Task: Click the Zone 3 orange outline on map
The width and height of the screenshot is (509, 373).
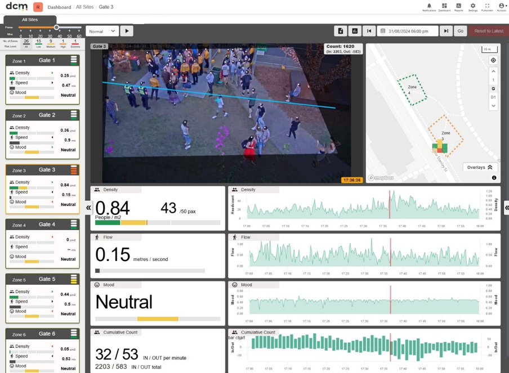Action: tap(446, 136)
